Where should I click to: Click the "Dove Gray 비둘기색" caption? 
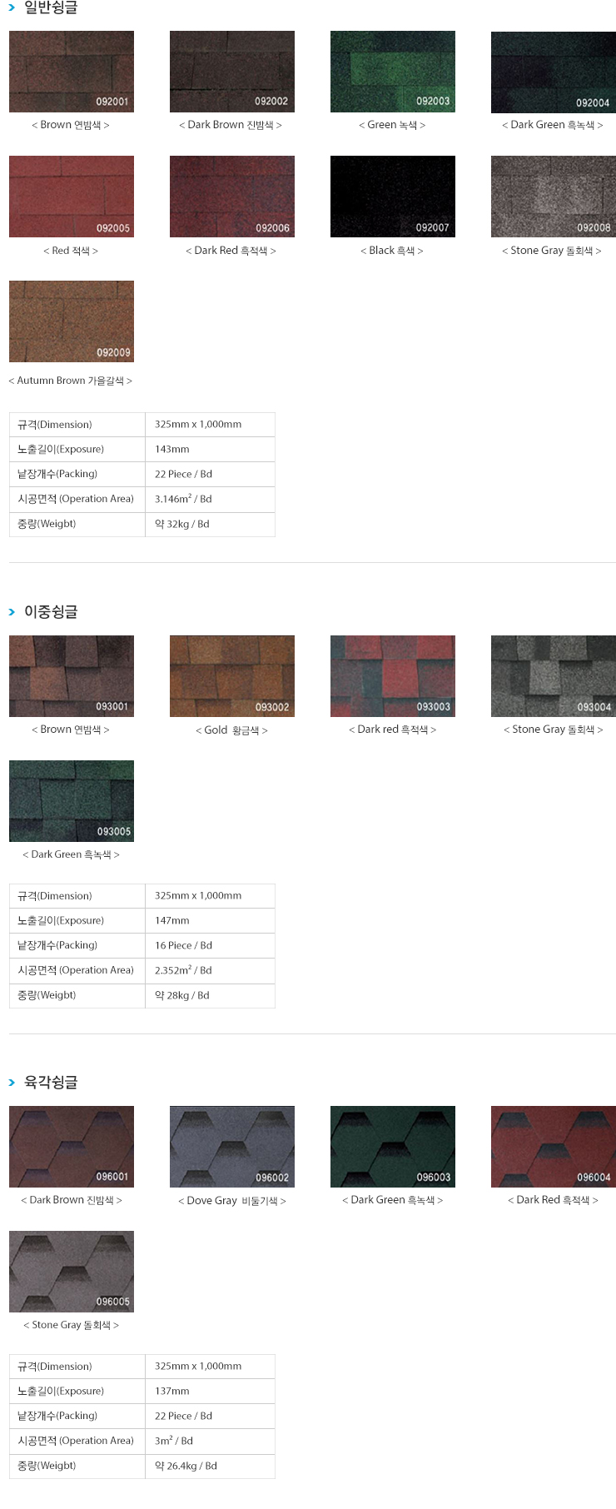pyautogui.click(x=232, y=1201)
